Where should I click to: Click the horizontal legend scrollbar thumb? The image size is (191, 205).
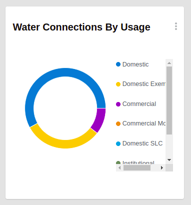(137, 167)
